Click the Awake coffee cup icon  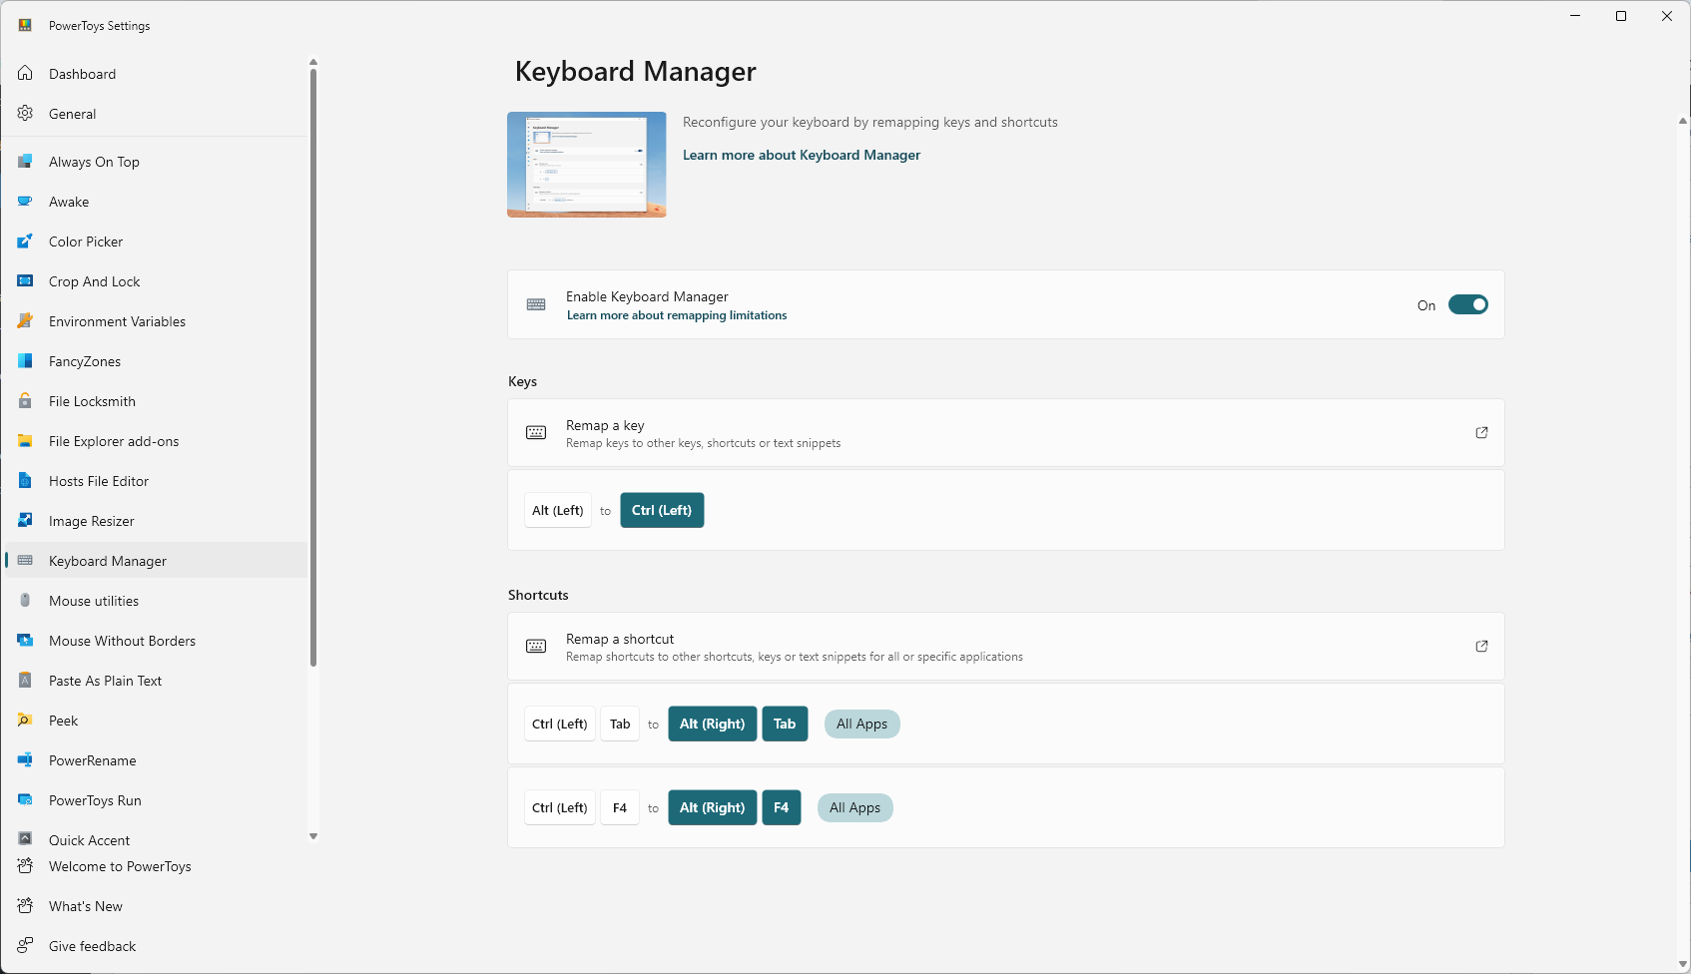click(x=24, y=201)
